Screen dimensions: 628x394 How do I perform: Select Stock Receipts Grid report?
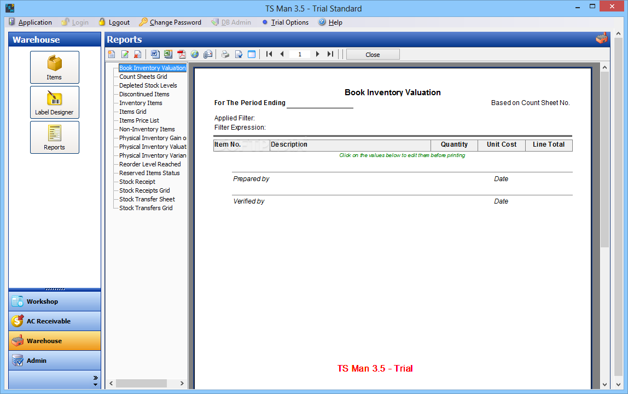[x=144, y=190]
